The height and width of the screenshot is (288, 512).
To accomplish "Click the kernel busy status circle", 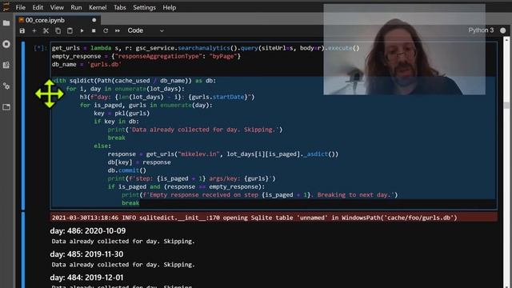I will point(503,30).
